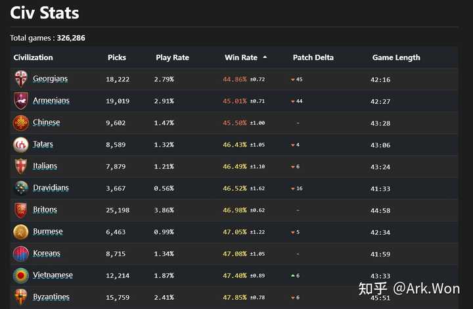Click the Britons shield icon
The width and height of the screenshot is (473, 309).
pos(21,210)
